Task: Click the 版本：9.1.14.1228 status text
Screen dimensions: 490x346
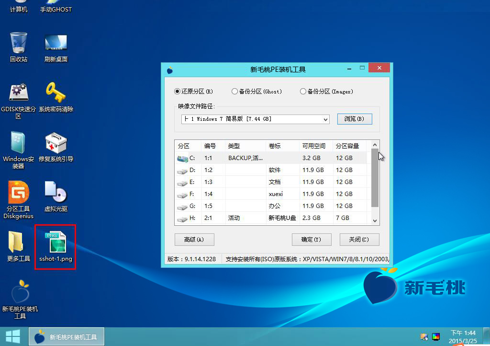Action: tap(191, 259)
